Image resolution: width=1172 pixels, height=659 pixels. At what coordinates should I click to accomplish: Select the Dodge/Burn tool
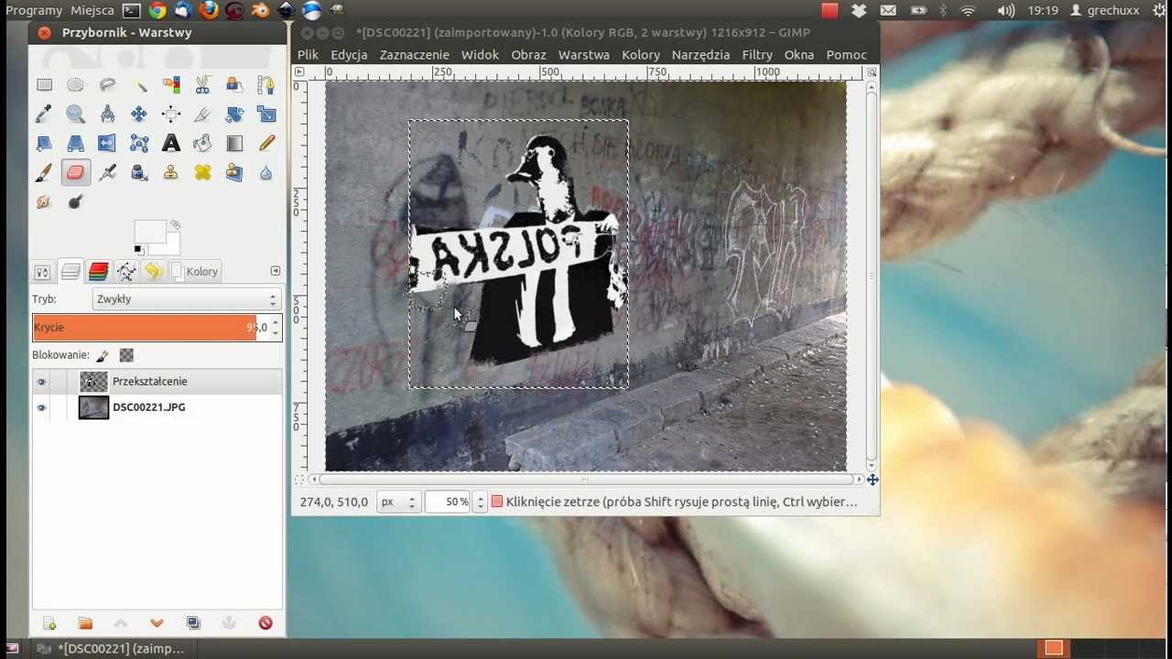75,201
